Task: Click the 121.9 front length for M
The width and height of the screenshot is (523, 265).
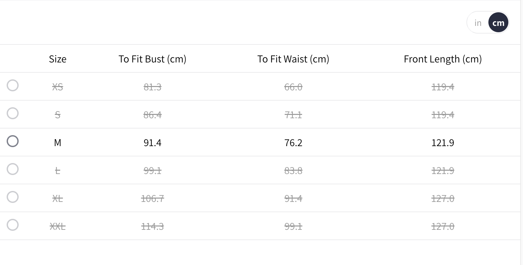Action: 442,143
